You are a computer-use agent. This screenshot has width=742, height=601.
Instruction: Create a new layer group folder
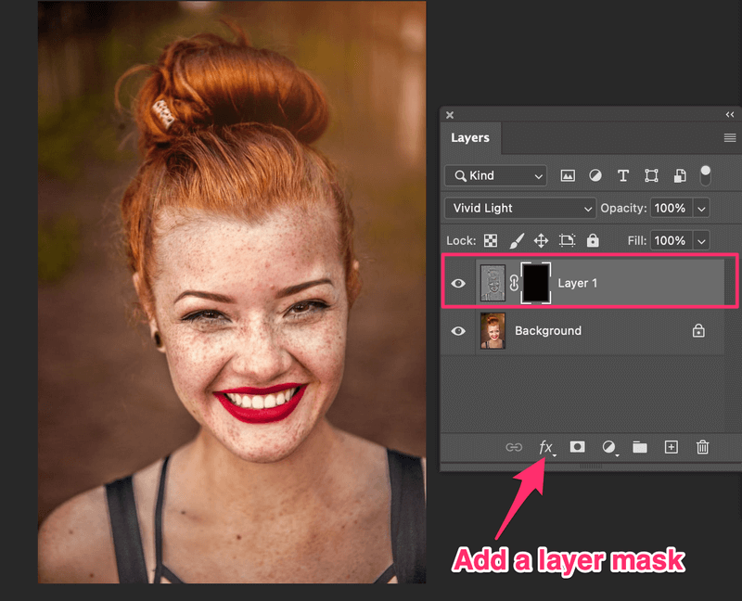point(640,447)
